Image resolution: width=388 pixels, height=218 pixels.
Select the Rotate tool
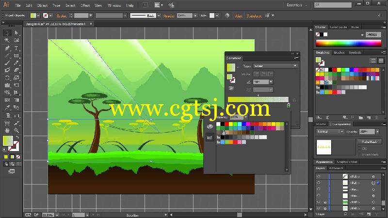[7, 78]
